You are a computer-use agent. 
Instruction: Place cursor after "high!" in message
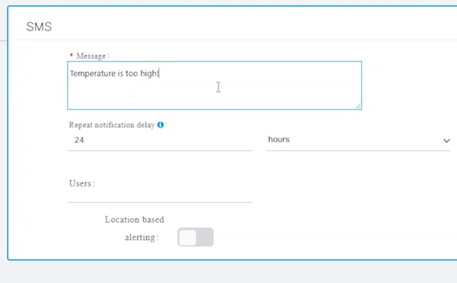click(159, 73)
